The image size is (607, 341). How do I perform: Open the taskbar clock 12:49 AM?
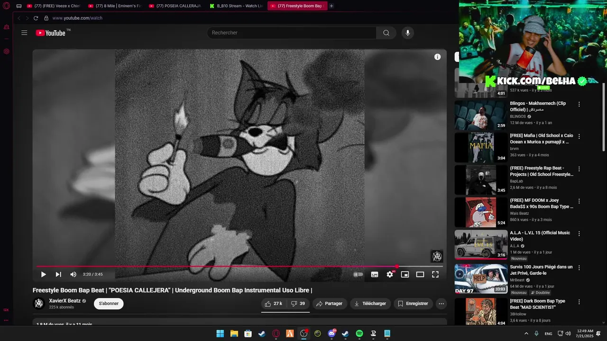tap(585, 333)
